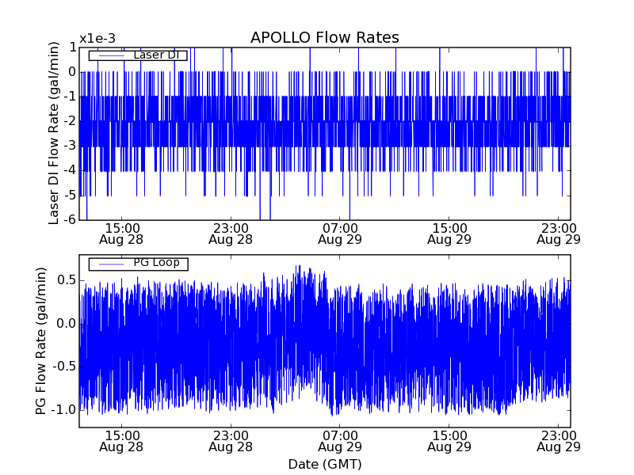The height and width of the screenshot is (475, 634).
Task: Click the Date (GMT) axis label
Action: (325, 465)
